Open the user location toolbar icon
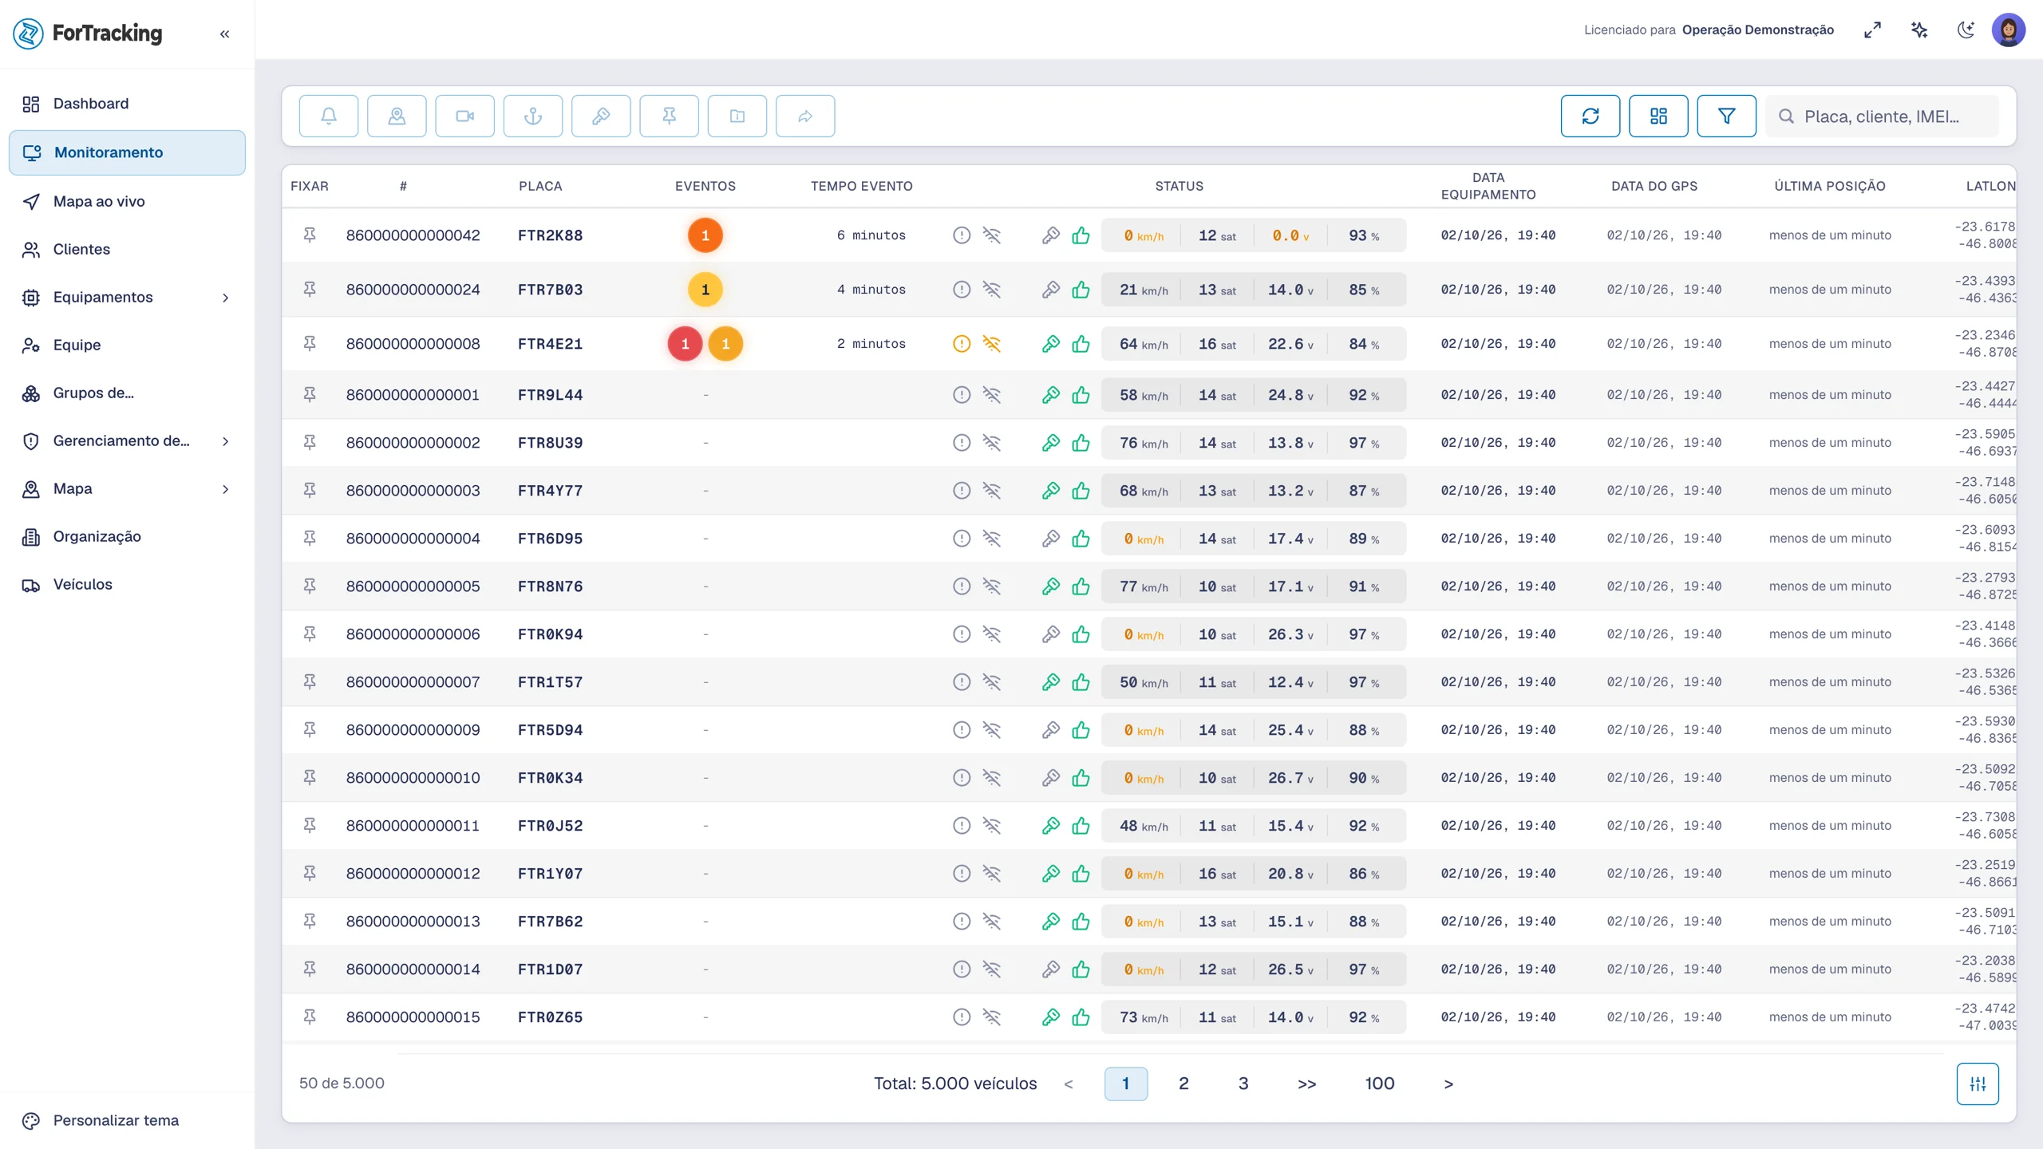The width and height of the screenshot is (2043, 1149). point(397,116)
